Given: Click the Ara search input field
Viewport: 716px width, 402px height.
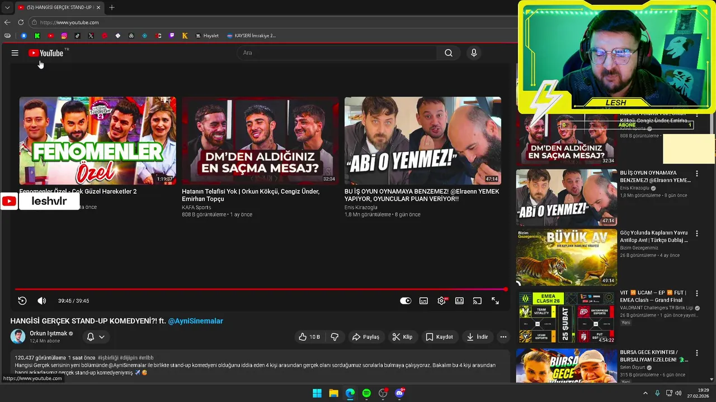Looking at the screenshot, I should coord(337,53).
